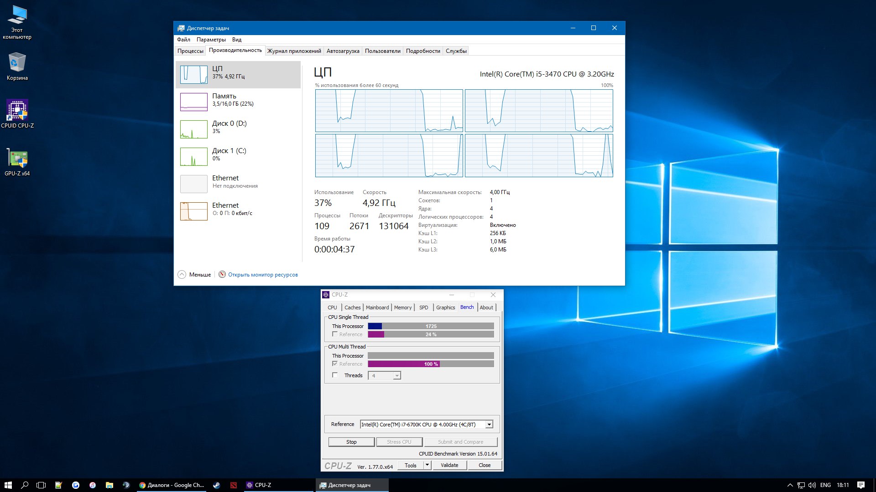Click the resource monitor icon

(x=222, y=274)
